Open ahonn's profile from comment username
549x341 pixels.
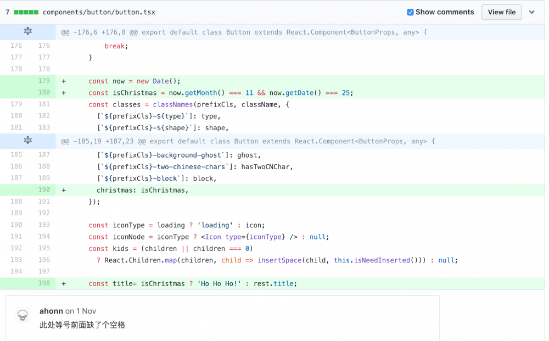point(51,311)
